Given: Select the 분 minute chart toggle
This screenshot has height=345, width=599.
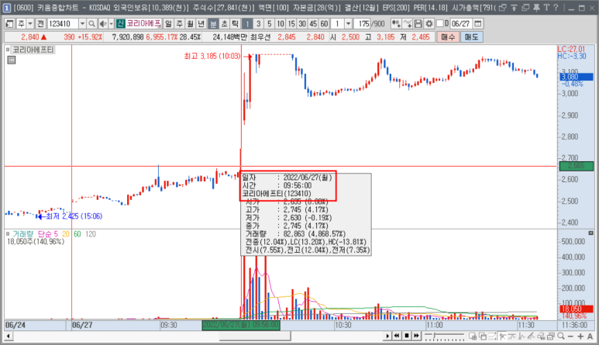Looking at the screenshot, I should tap(213, 24).
